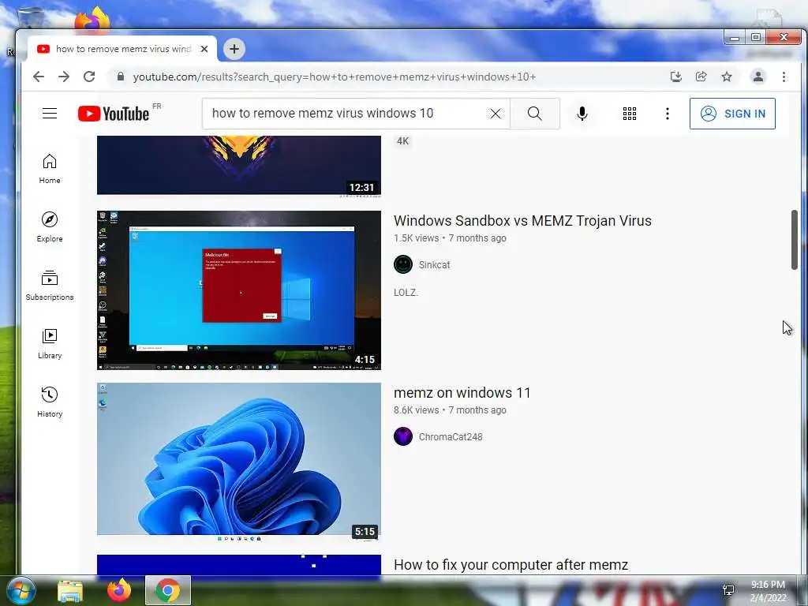
Task: Clear the search box with the X
Action: [496, 114]
